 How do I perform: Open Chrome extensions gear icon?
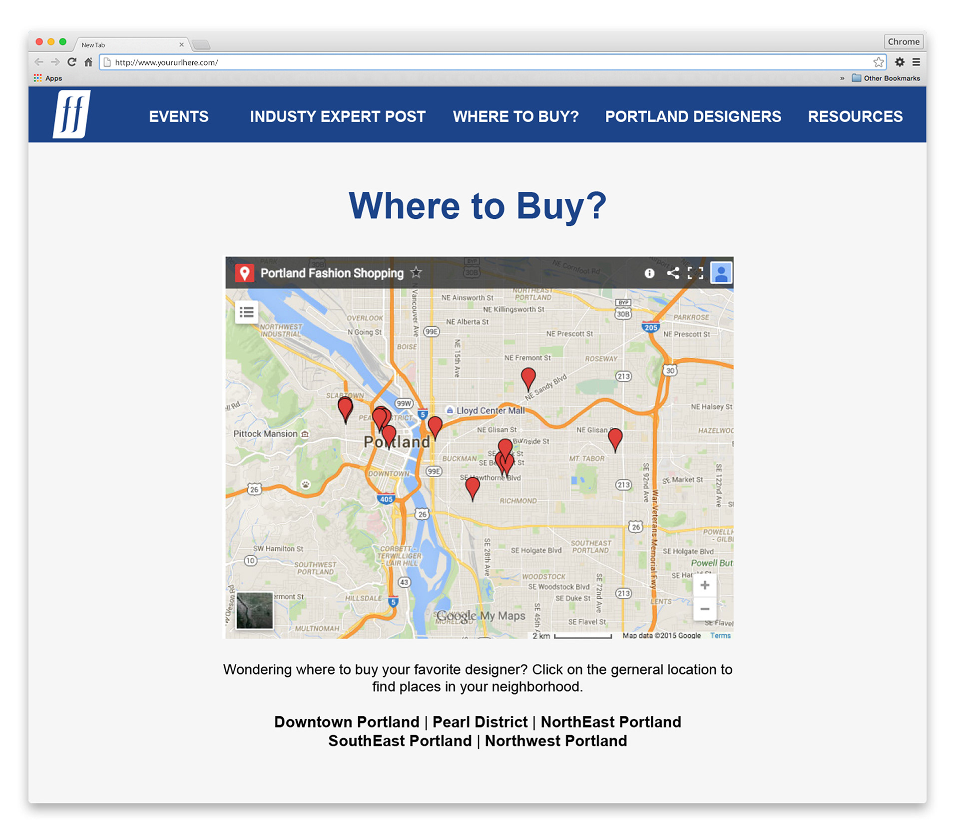click(900, 62)
